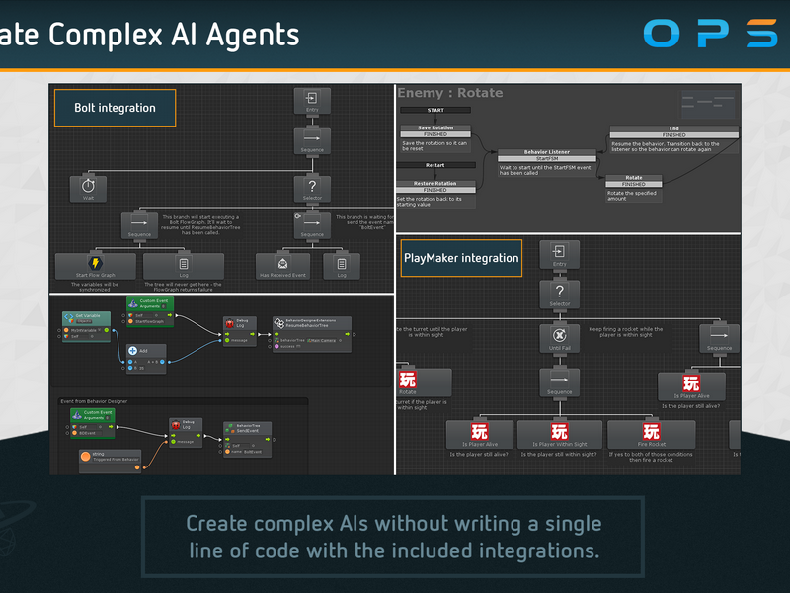Select the Fire Rocket PlayMaker node
This screenshot has height=593, width=790.
click(651, 434)
